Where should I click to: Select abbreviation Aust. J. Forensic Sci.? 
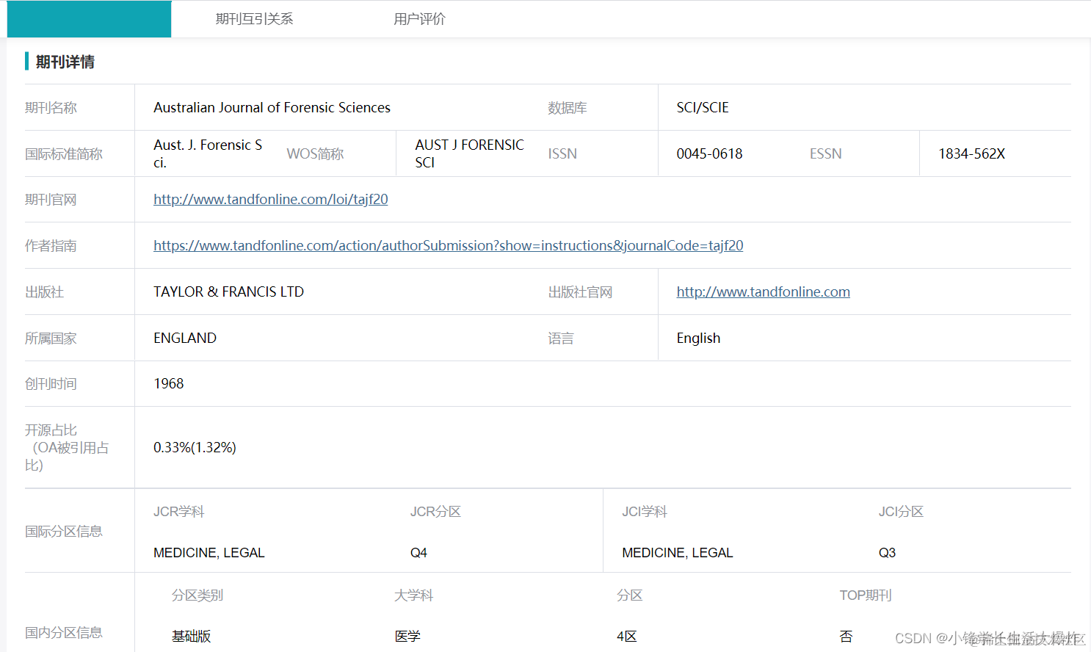click(x=208, y=153)
